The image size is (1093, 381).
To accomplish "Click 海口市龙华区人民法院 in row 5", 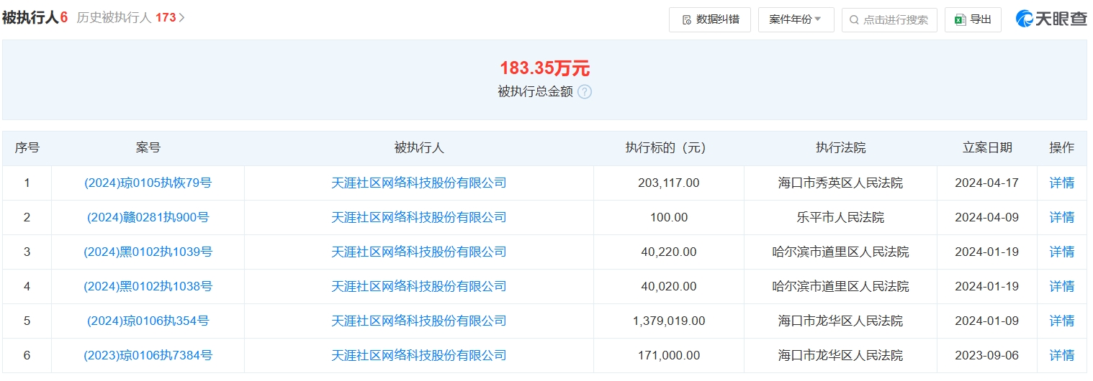I will tap(840, 321).
